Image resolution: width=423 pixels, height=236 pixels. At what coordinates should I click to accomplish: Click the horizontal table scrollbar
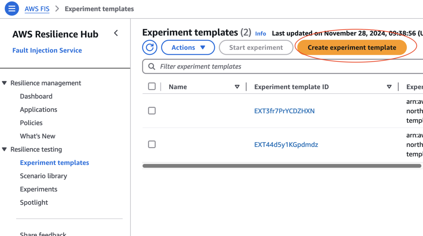[282, 166]
